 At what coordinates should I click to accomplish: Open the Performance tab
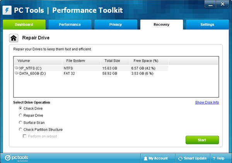point(70,25)
